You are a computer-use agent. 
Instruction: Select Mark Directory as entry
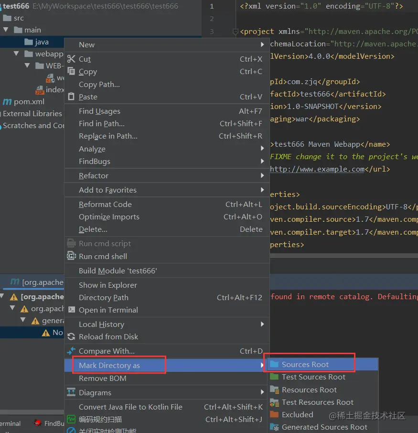pos(167,365)
